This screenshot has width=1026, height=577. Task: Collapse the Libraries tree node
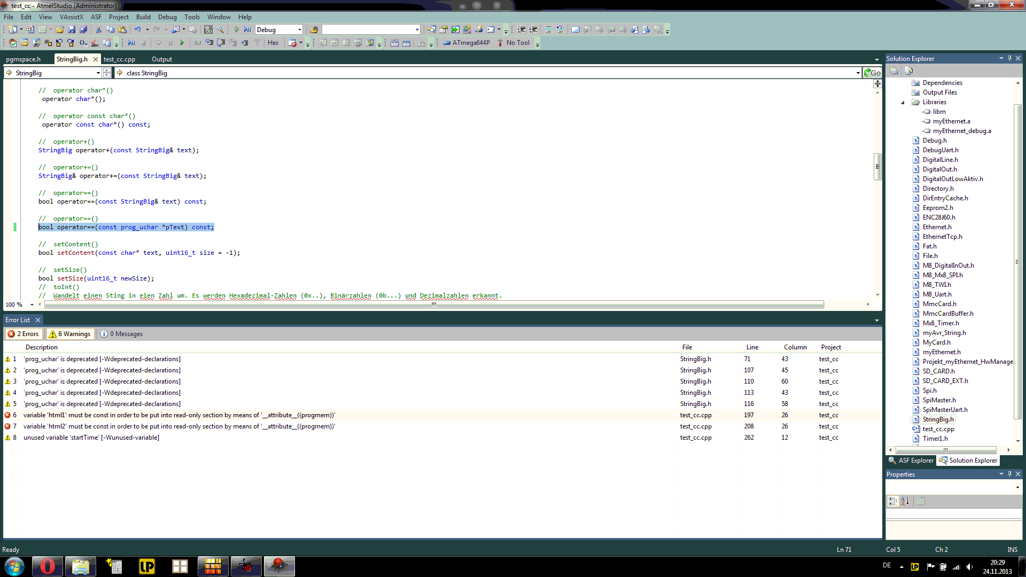(x=903, y=102)
